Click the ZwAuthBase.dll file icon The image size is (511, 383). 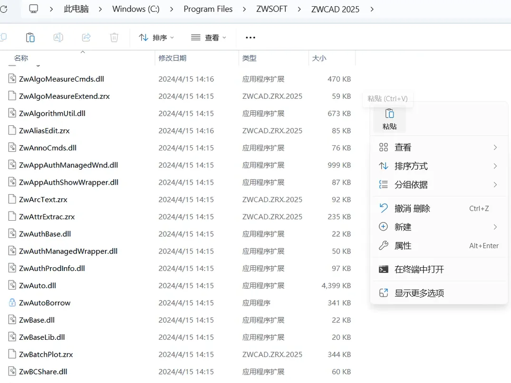pos(12,234)
